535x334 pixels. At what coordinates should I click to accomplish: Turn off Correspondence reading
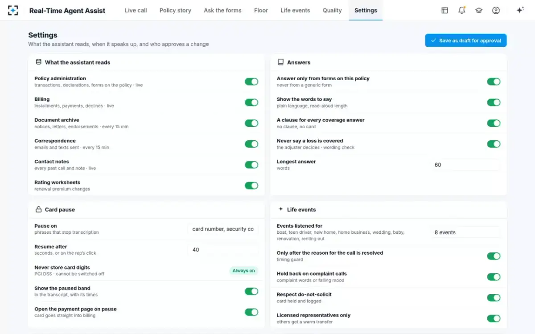coord(251,144)
